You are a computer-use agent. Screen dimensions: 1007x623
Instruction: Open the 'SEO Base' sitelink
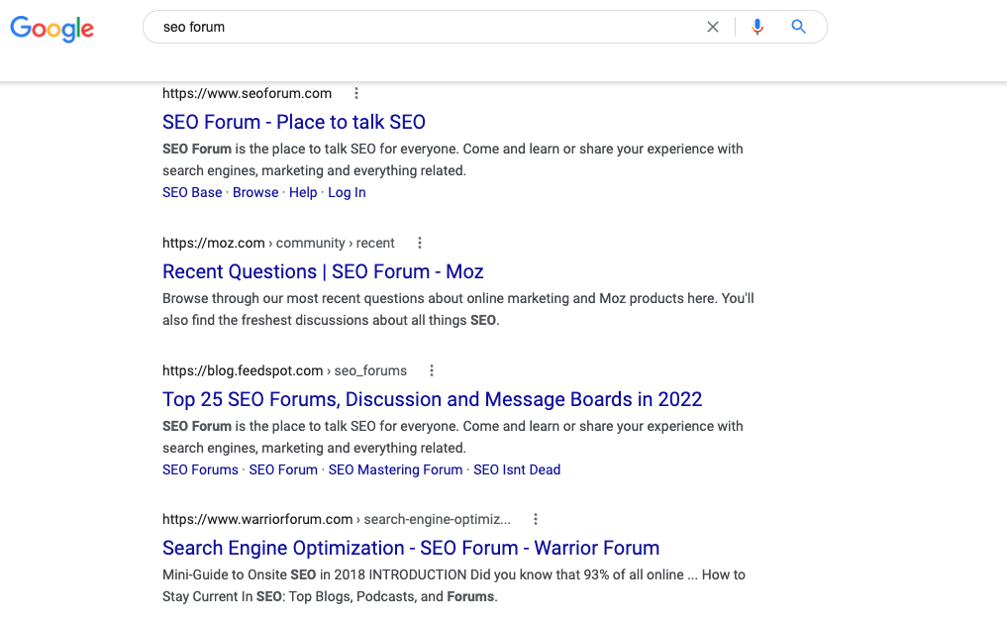pyautogui.click(x=192, y=193)
